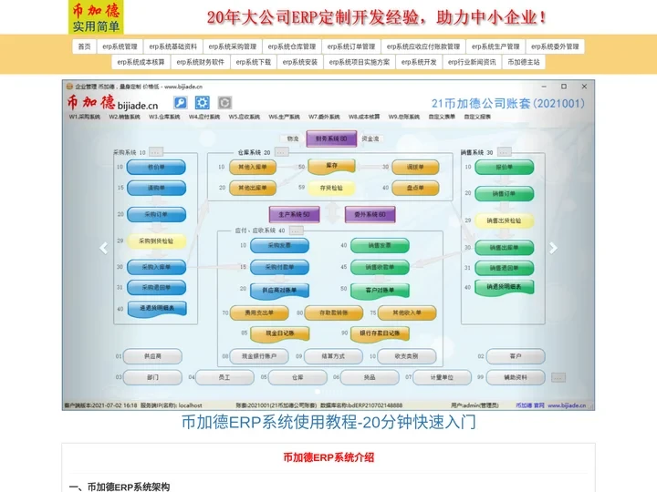Open the blue 采购订单 button numbered 20

[156, 214]
